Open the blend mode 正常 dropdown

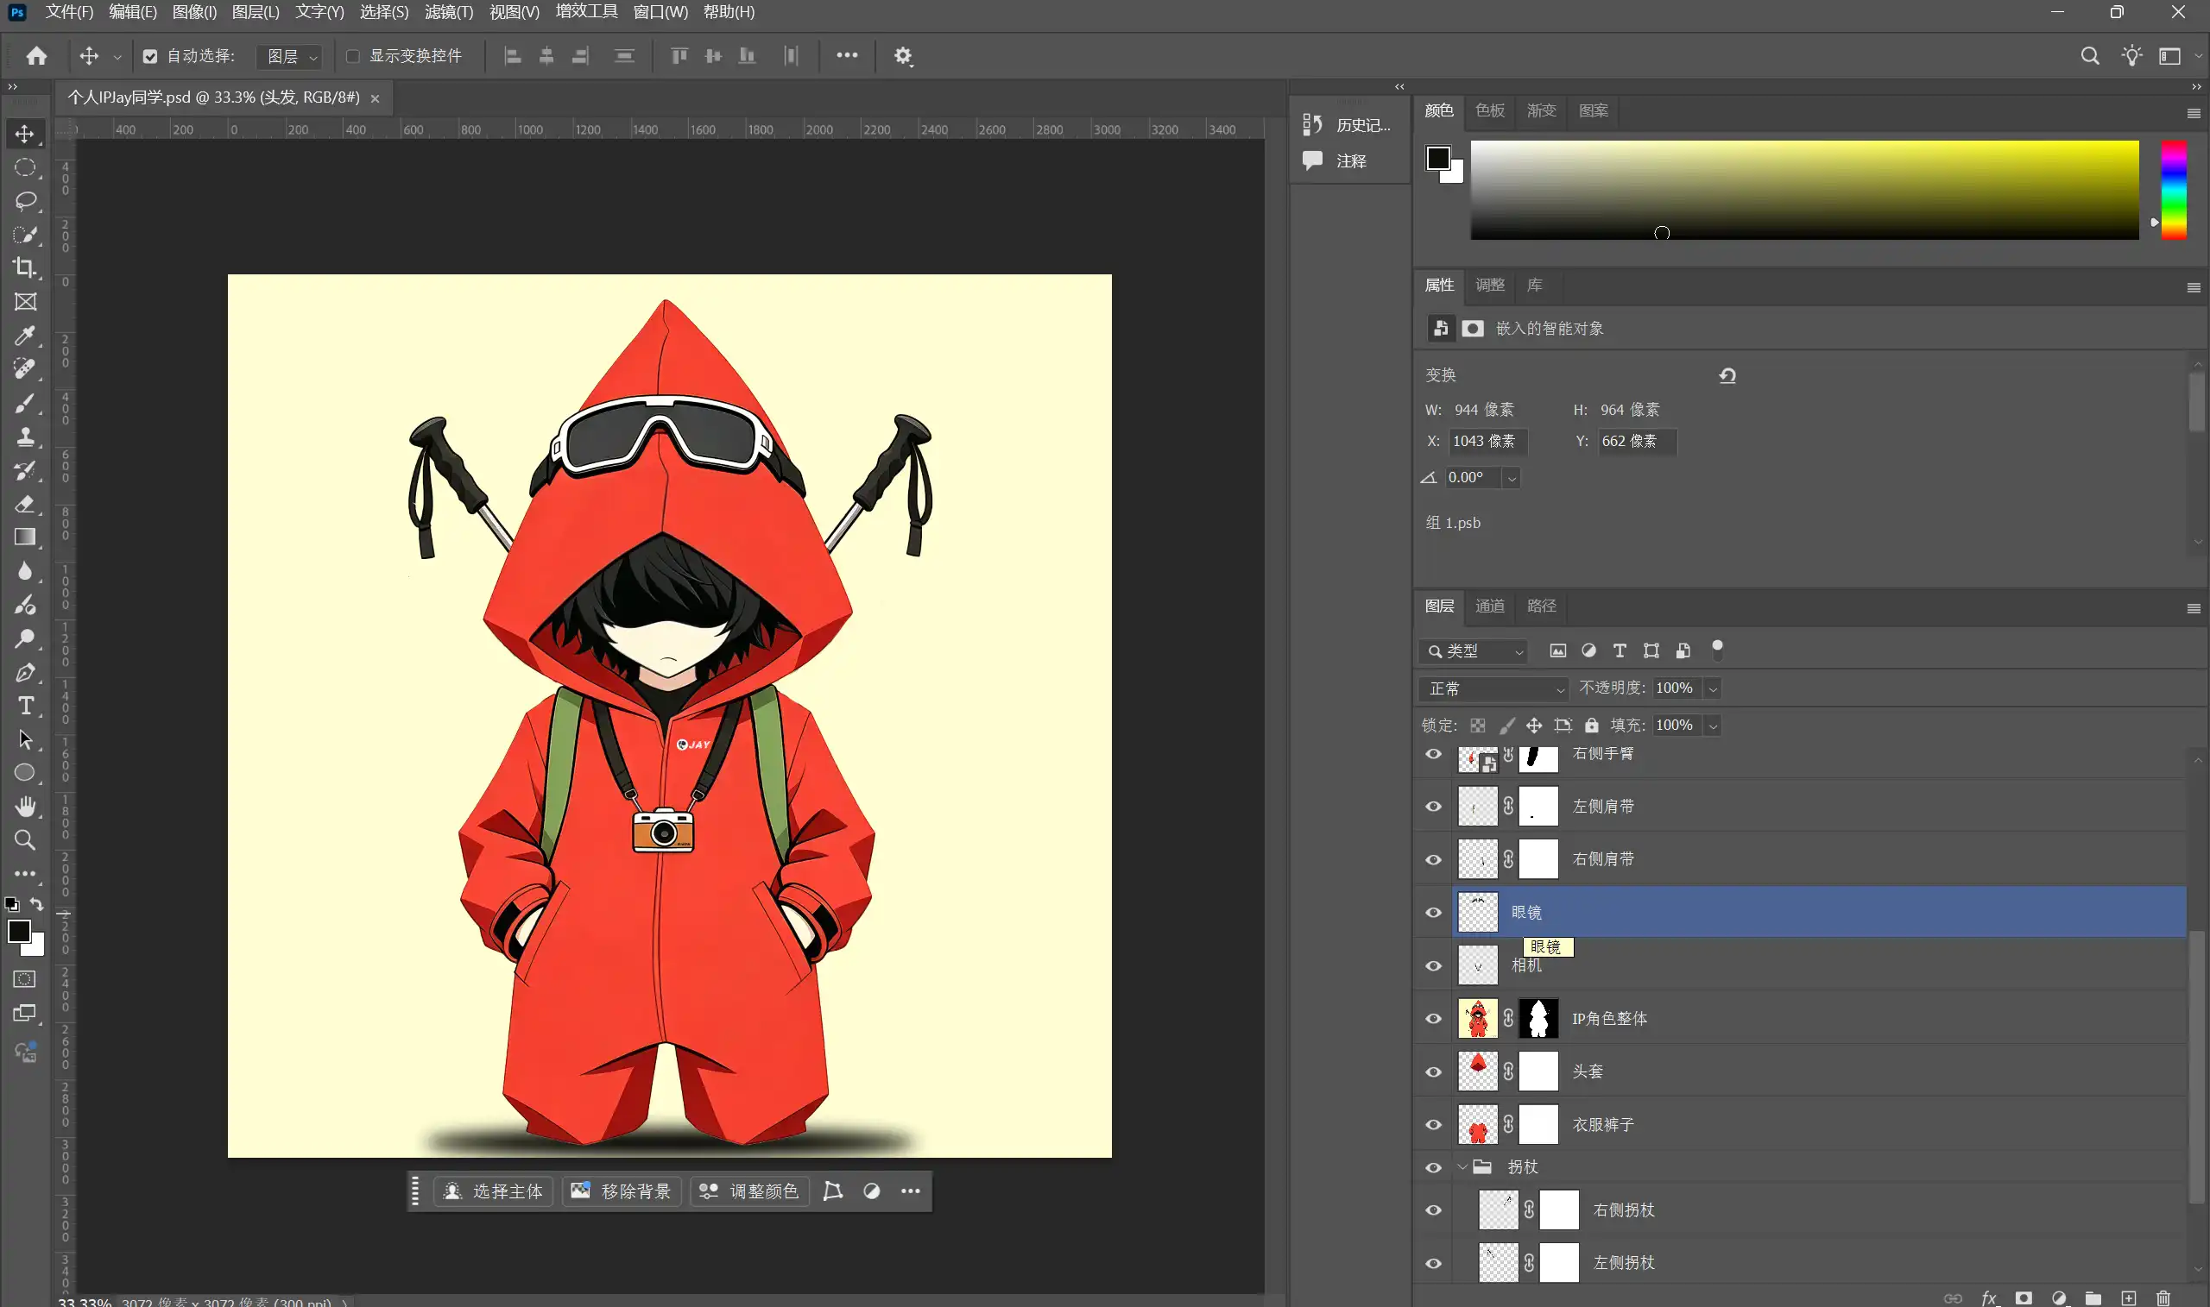(1494, 688)
